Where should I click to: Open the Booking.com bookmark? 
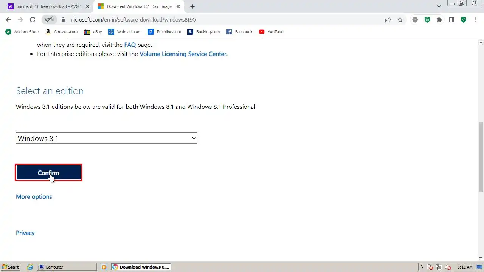[x=204, y=32]
